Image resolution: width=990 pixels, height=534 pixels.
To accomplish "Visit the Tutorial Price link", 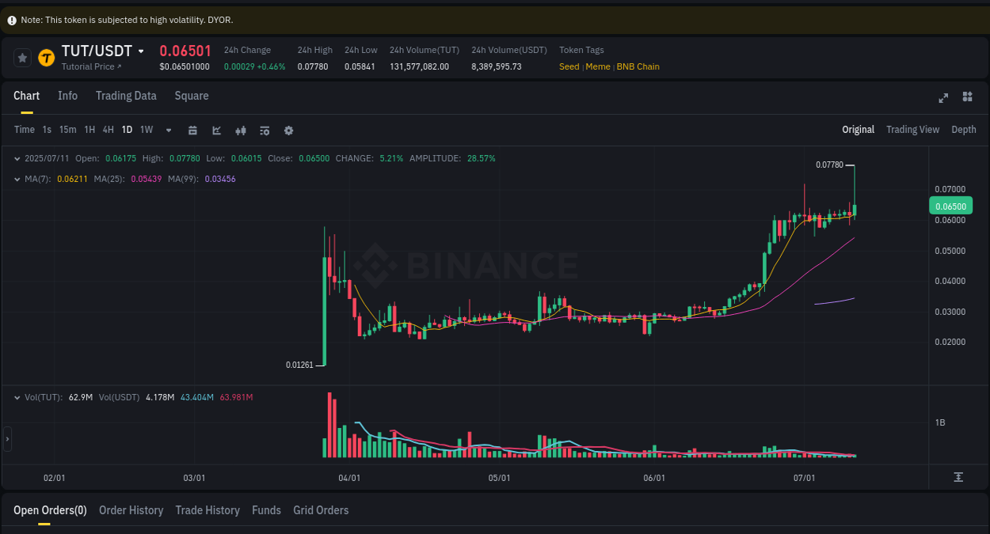I will click(x=89, y=66).
